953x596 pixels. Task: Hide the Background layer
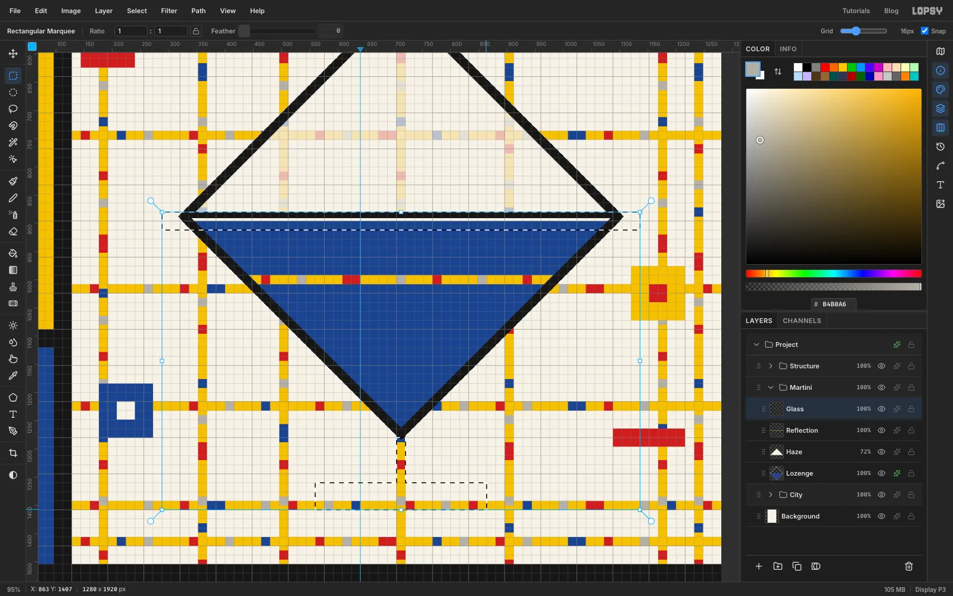click(882, 516)
